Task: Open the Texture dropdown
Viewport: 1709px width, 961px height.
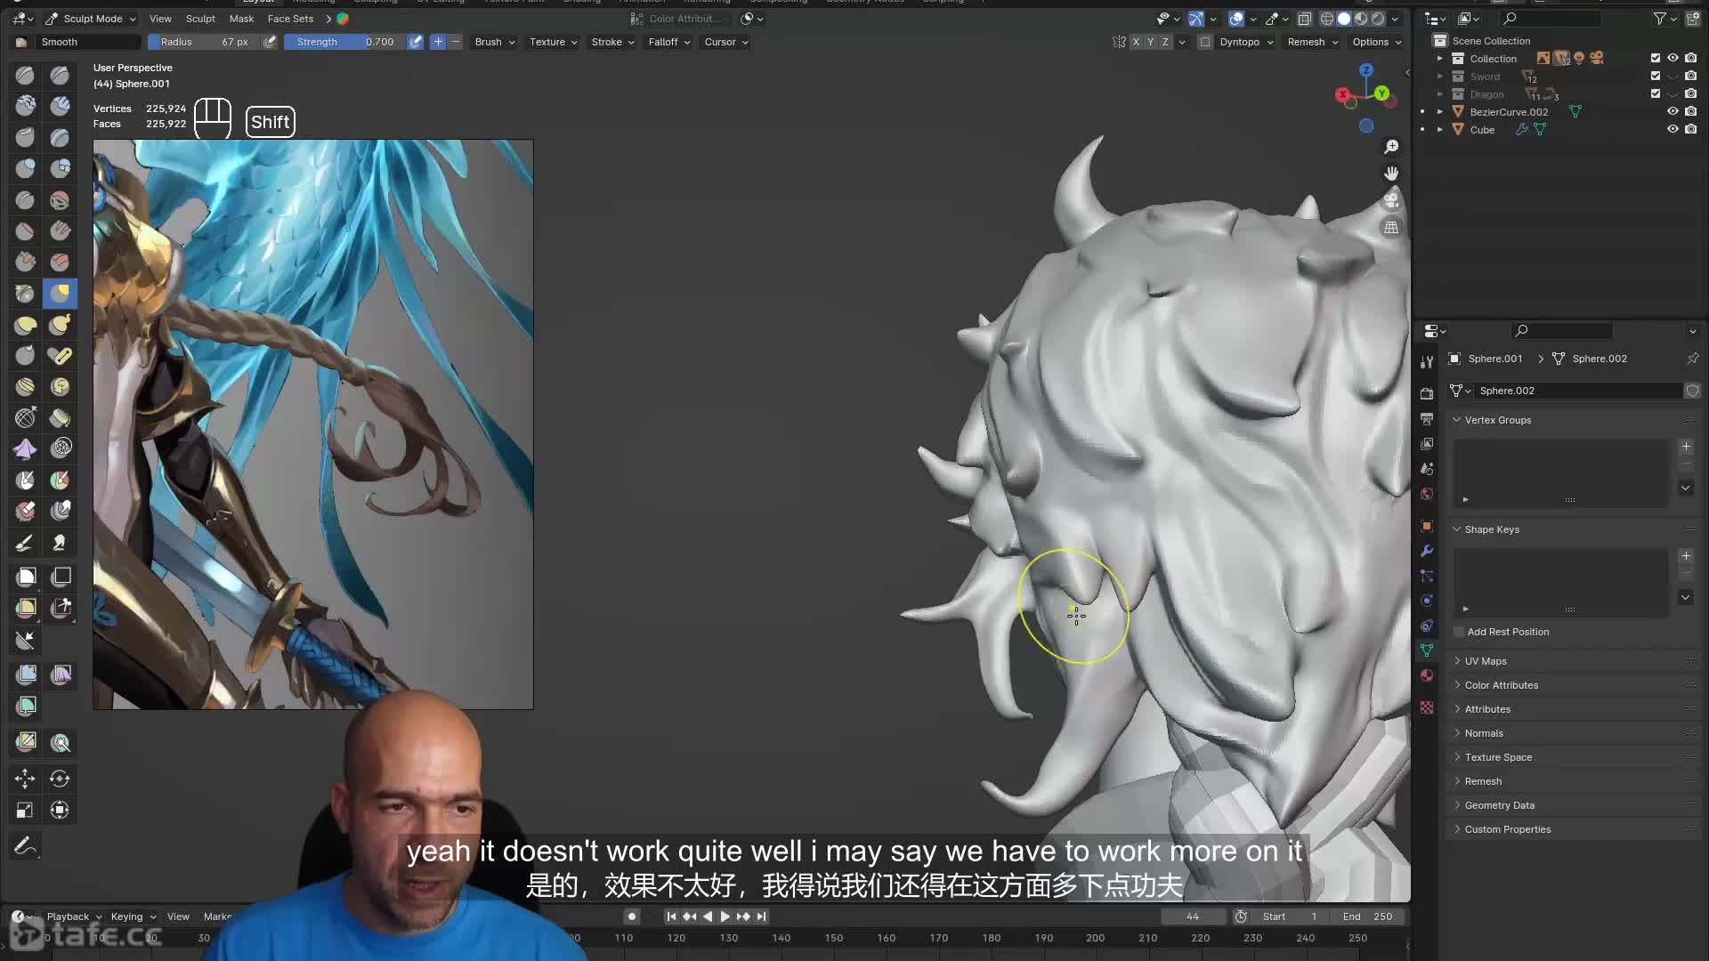Action: tap(553, 42)
